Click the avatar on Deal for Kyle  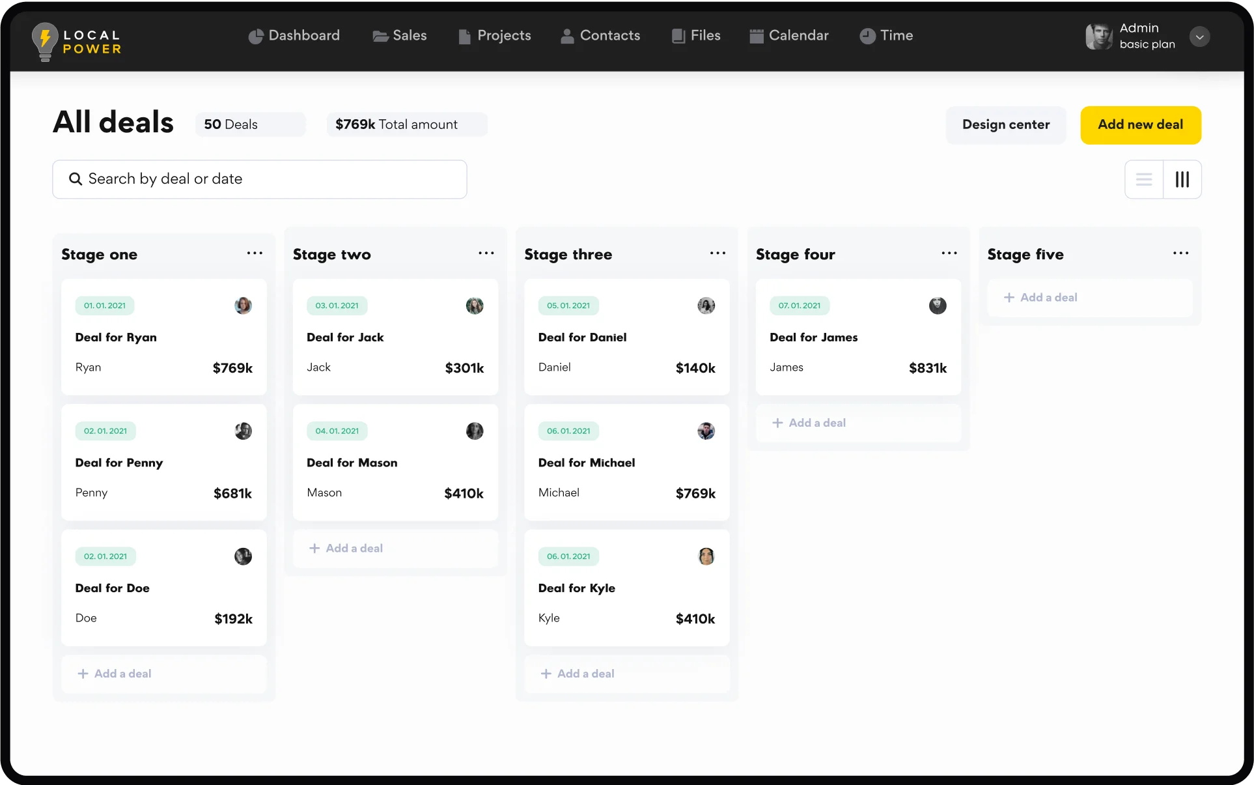706,556
